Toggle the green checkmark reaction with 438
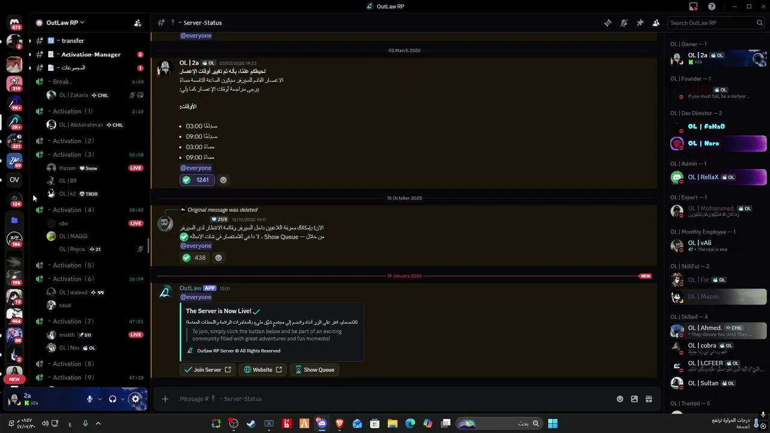 click(195, 257)
